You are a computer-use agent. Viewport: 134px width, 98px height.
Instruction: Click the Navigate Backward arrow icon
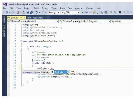7,12
